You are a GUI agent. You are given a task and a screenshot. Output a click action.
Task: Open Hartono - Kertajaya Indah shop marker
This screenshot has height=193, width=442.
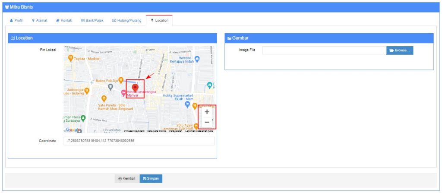[x=197, y=59]
